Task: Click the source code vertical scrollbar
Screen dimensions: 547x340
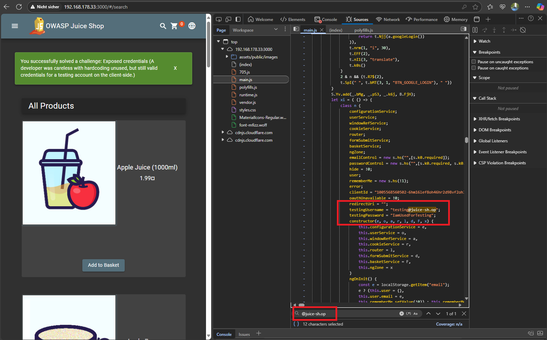Action: tap(466, 140)
